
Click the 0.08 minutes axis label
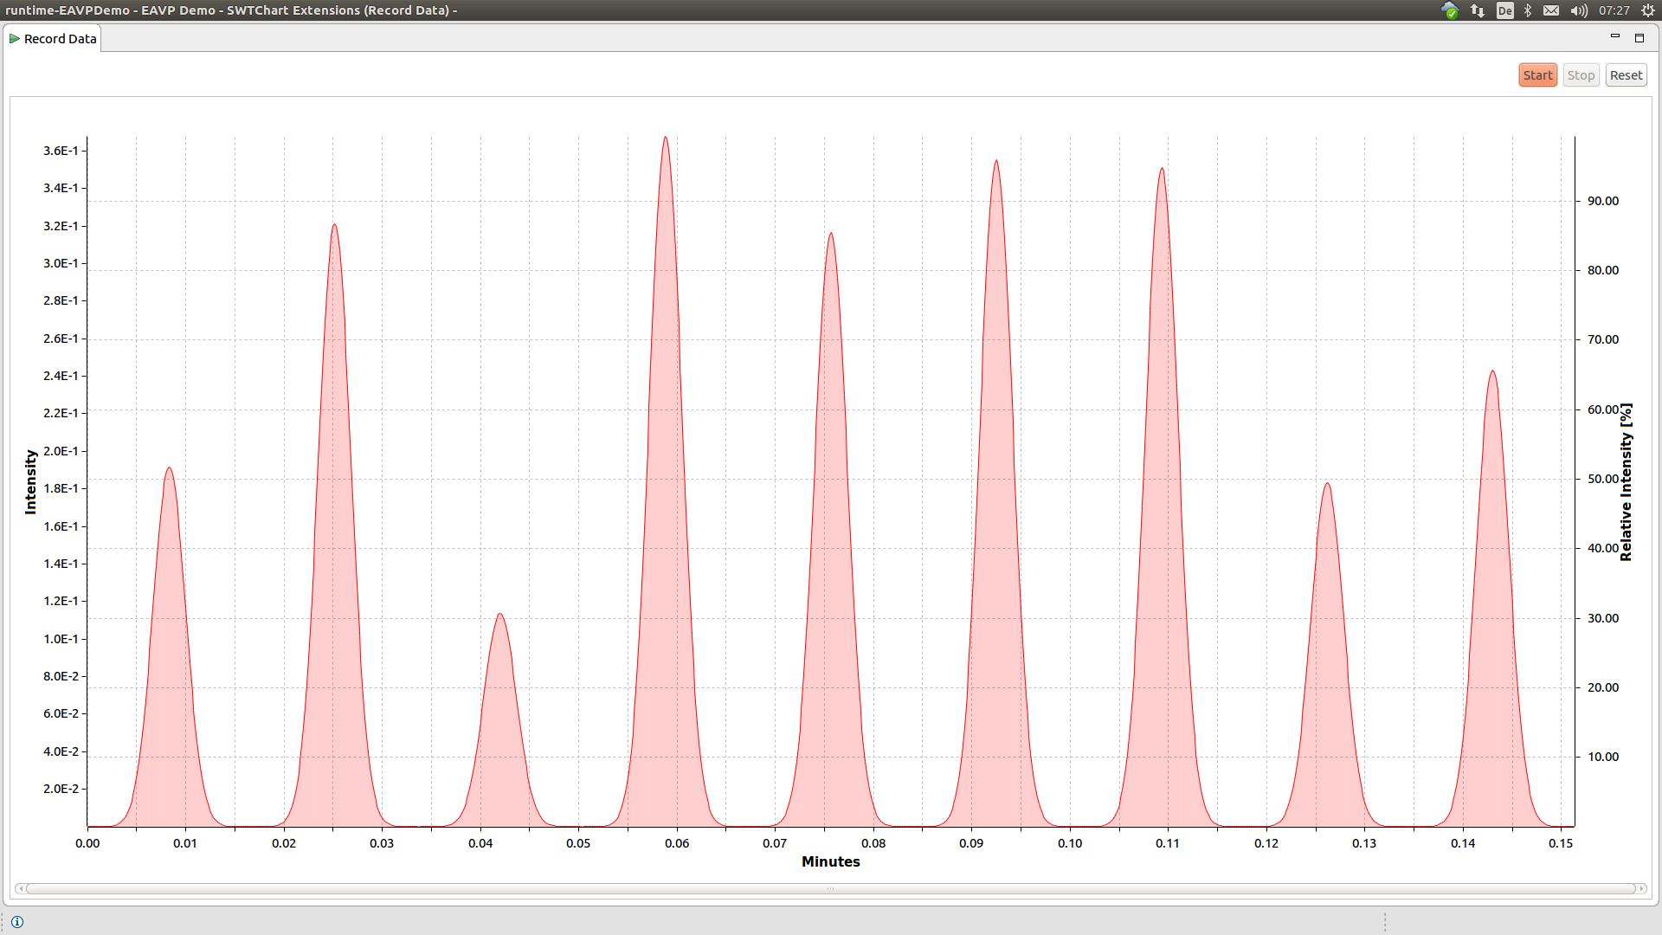tap(873, 843)
